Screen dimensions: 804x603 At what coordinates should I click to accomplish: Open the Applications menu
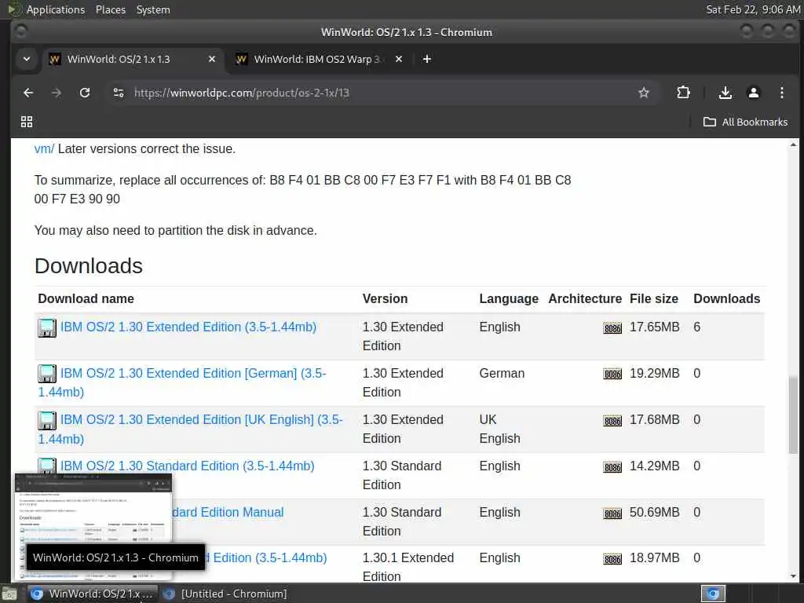coord(56,9)
